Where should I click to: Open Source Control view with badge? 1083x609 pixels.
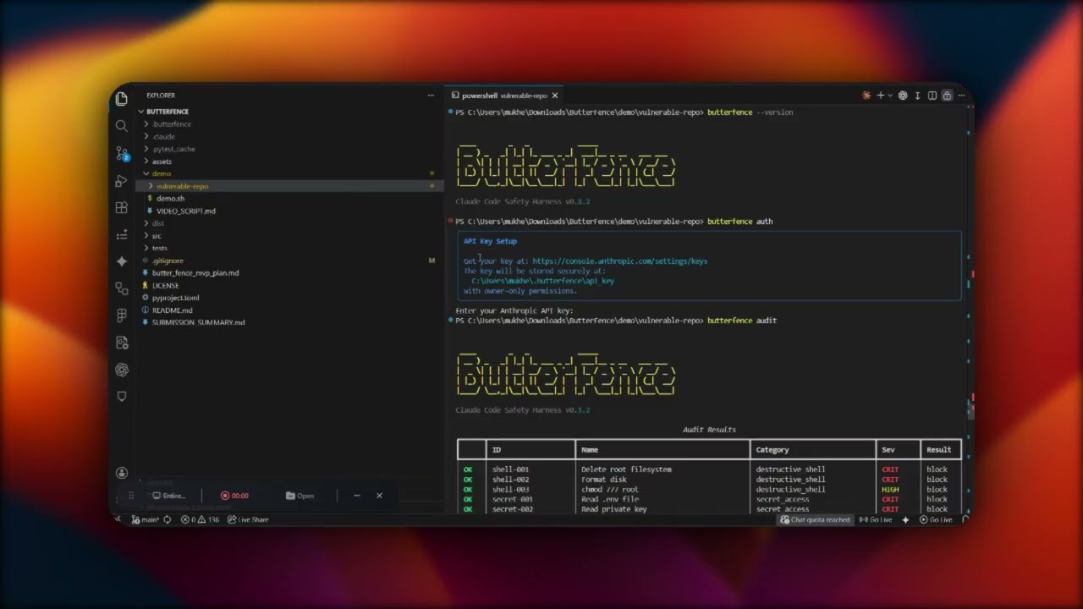[122, 154]
